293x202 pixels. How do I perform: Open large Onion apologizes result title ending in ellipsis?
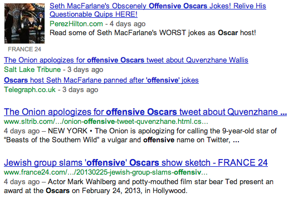coord(145,112)
